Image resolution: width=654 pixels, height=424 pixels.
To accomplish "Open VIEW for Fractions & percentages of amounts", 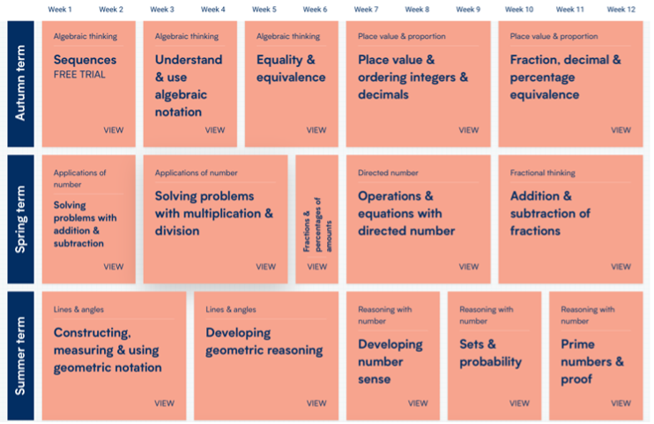I will click(316, 267).
